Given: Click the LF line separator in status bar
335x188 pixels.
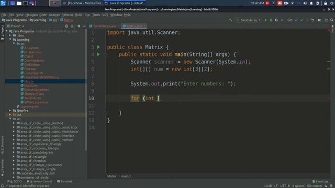Looking at the screenshot, I should pos(276,186).
